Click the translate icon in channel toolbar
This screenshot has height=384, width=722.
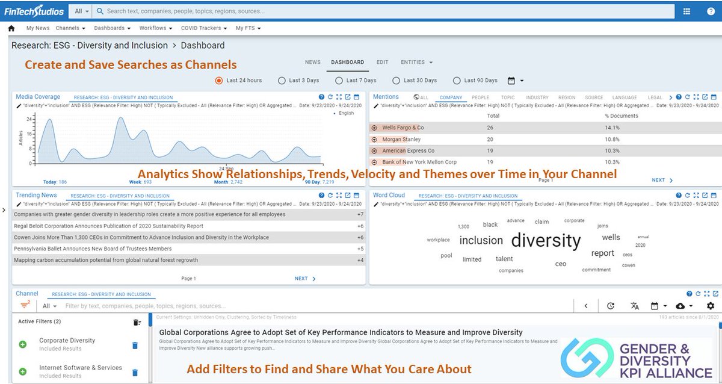click(635, 306)
